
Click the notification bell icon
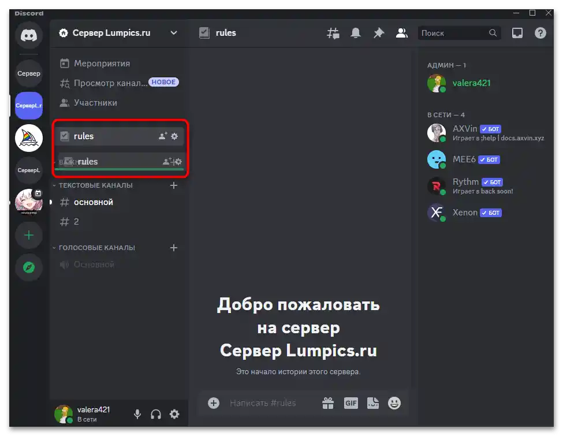click(x=355, y=33)
